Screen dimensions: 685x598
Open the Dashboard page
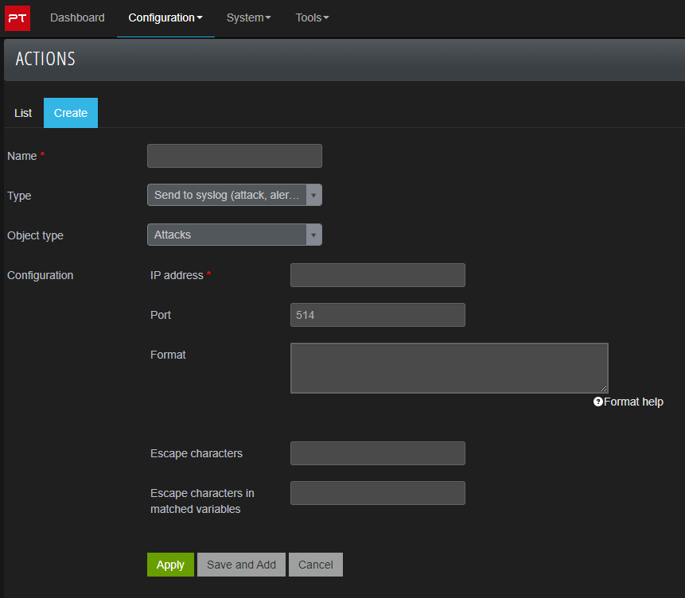77,17
